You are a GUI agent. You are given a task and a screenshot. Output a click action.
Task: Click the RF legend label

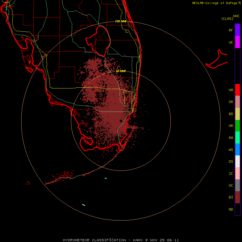click(231, 30)
